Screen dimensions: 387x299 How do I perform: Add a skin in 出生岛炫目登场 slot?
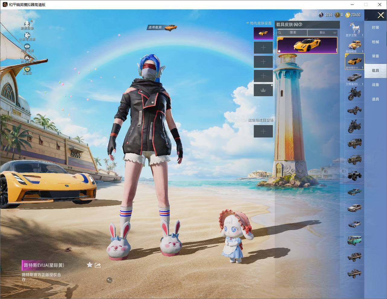[x=263, y=131]
